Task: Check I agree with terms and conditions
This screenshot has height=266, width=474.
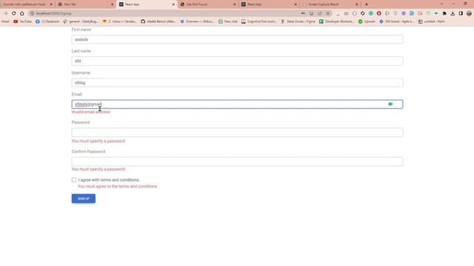Action: click(74, 180)
